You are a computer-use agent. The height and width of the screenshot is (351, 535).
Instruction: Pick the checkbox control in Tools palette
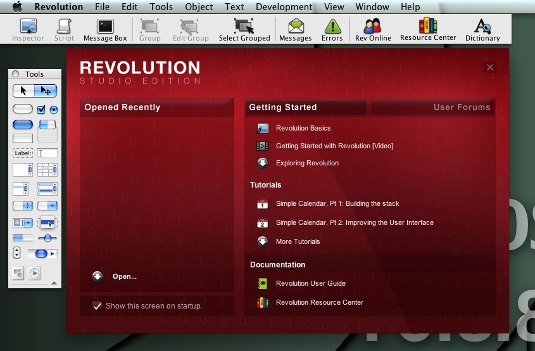42,109
